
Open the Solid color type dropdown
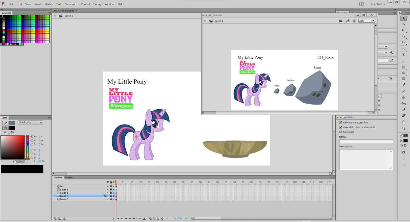click(30, 122)
